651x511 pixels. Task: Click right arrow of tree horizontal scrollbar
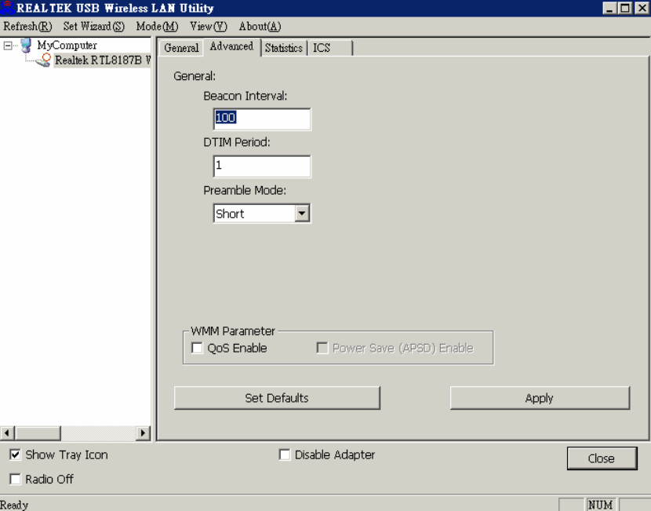144,433
